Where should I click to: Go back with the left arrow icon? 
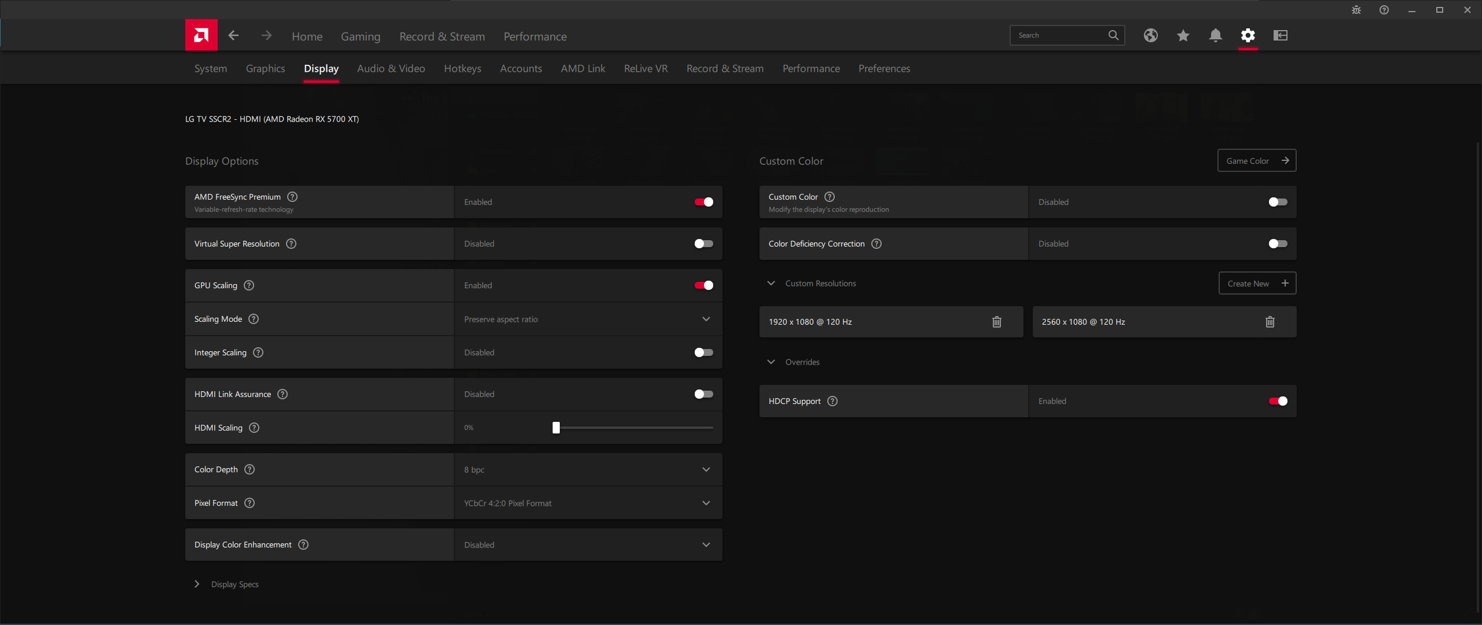pyautogui.click(x=233, y=35)
